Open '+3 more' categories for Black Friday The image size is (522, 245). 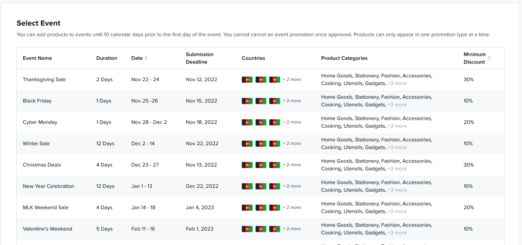click(398, 105)
